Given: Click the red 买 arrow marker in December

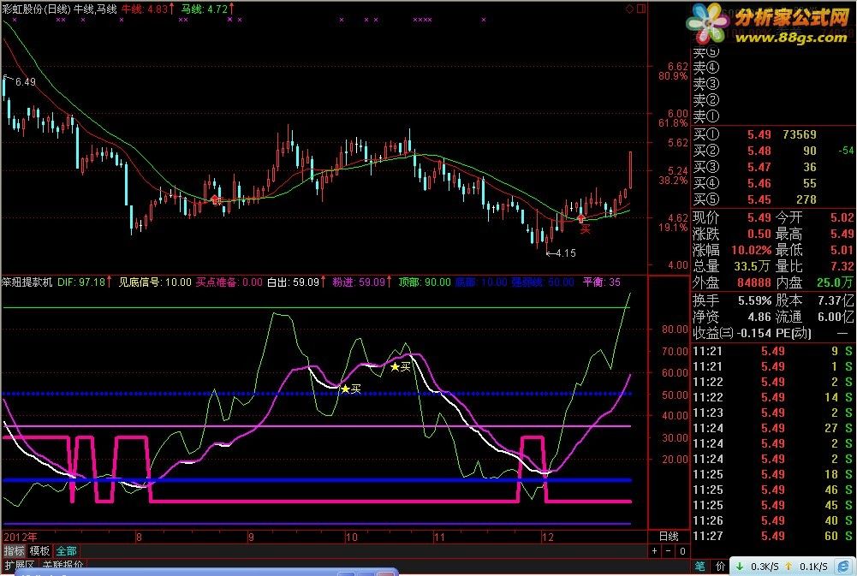Looking at the screenshot, I should [x=581, y=220].
